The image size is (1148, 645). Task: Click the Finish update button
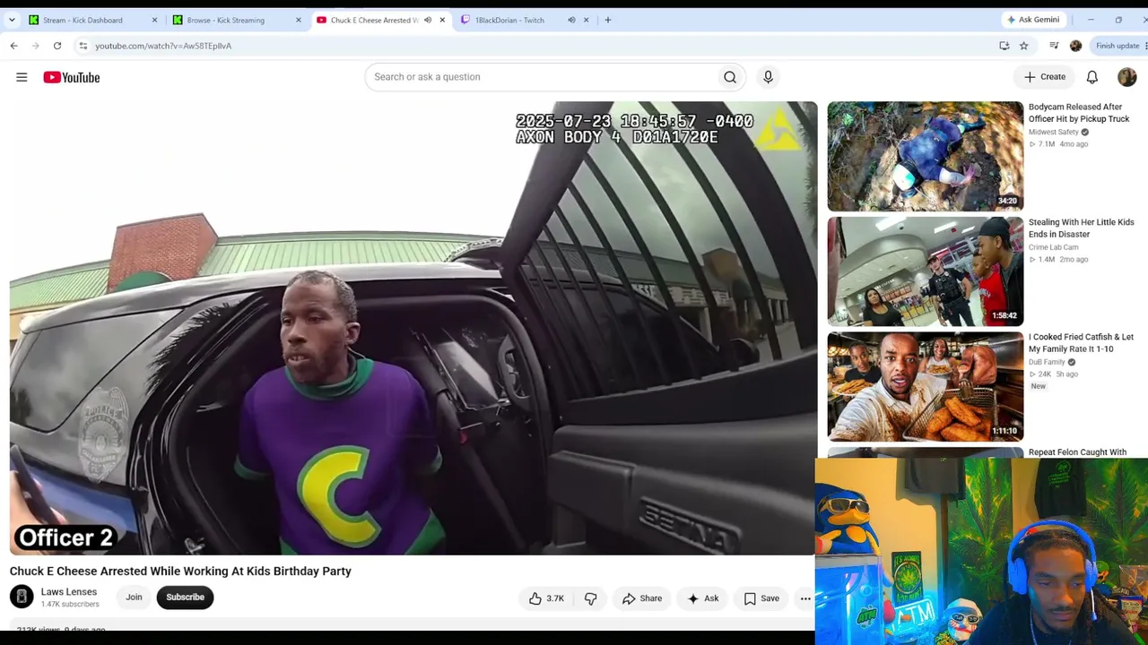click(1119, 46)
